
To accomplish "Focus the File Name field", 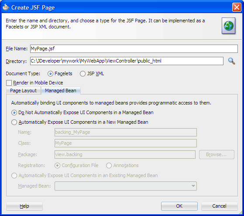I will pyautogui.click(x=134, y=49).
